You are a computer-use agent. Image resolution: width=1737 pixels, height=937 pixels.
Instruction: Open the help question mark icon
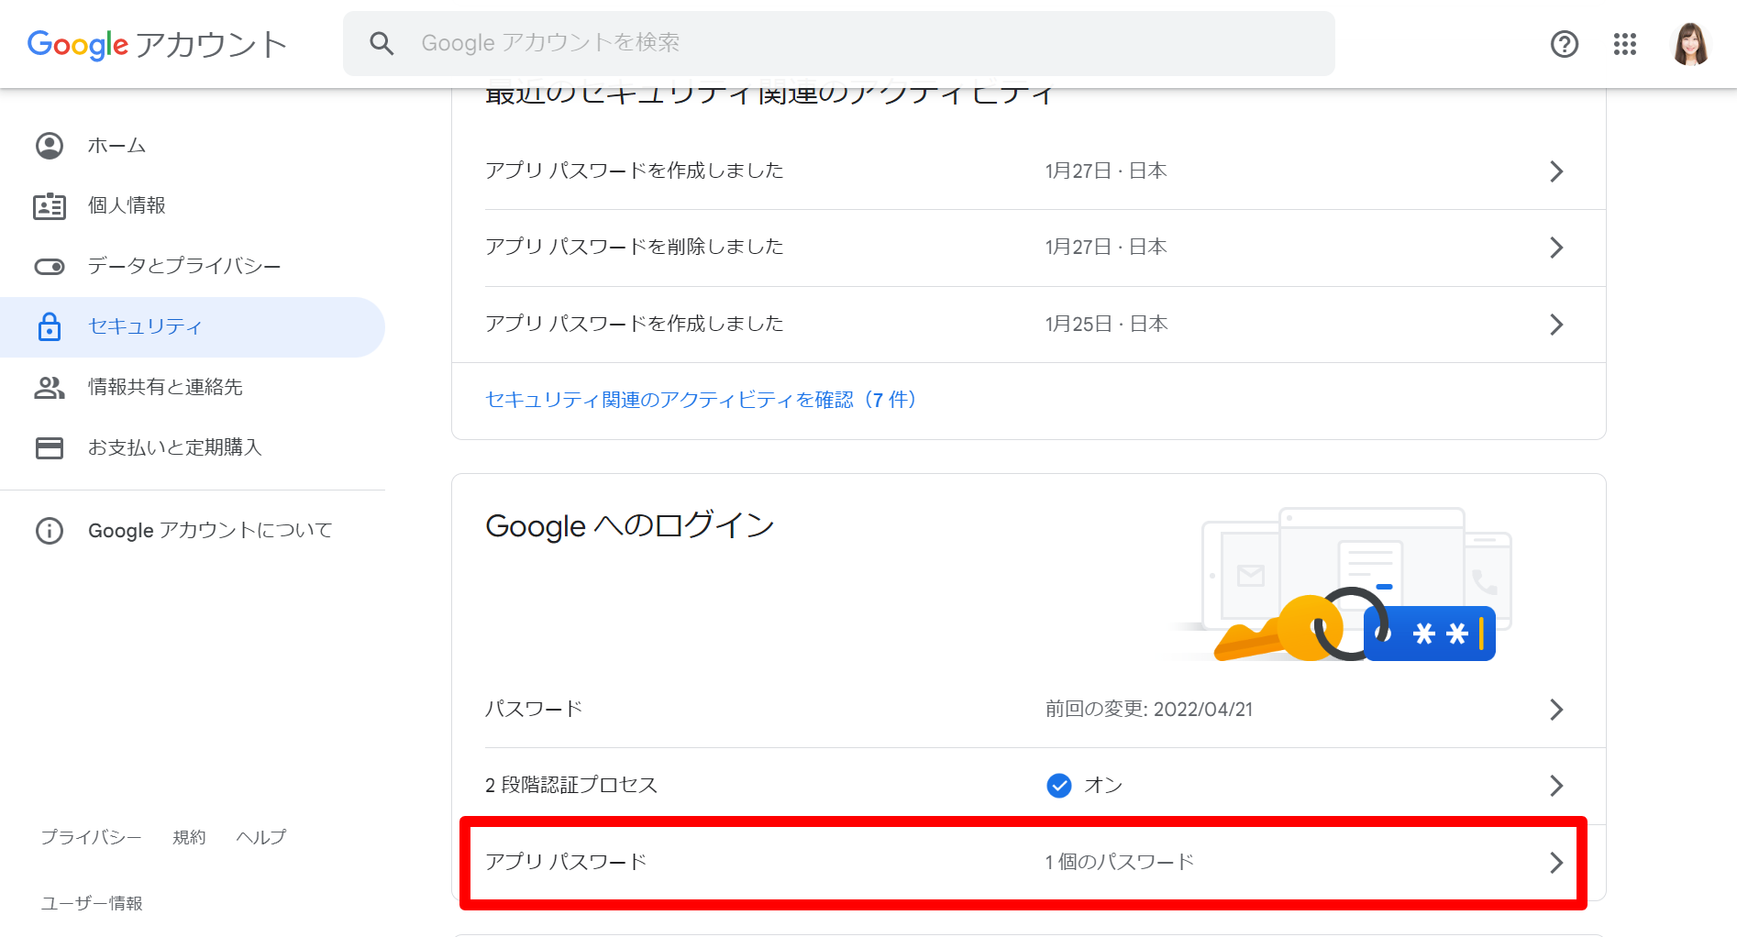[1564, 44]
